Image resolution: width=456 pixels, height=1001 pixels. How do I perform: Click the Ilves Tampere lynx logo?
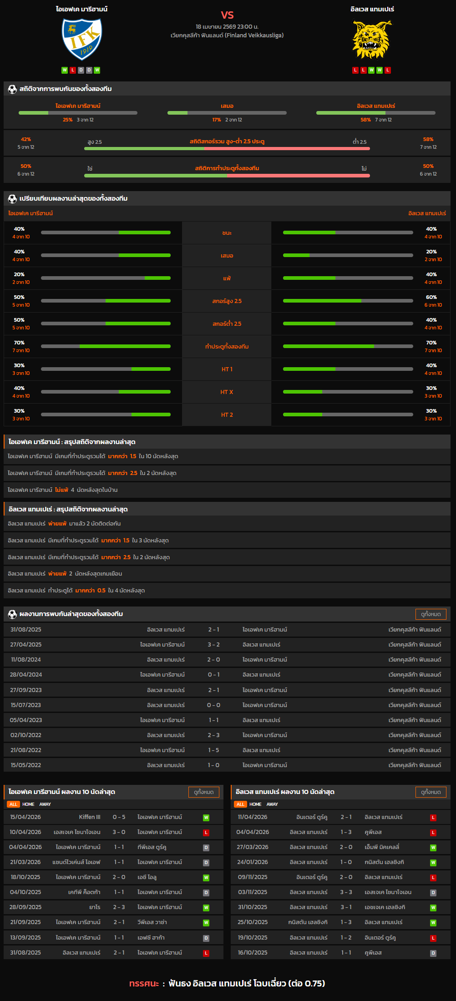click(x=372, y=40)
